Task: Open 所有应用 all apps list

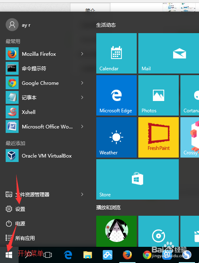Action: [20, 238]
